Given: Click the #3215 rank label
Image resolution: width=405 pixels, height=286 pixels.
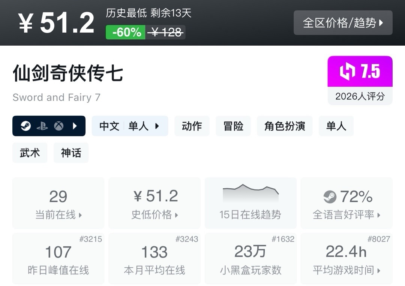Looking at the screenshot, I should point(91,239).
